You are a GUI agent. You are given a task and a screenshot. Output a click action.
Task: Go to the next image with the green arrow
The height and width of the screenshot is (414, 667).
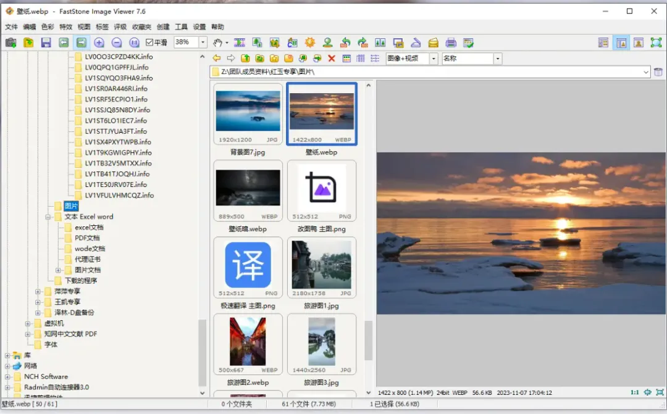tap(81, 43)
